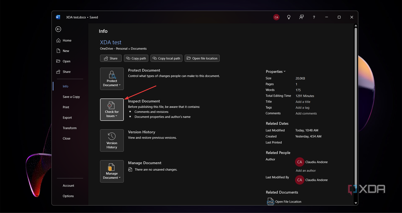
Task: Click the Author avatar for Claudiu Andone
Action: [x=300, y=162]
